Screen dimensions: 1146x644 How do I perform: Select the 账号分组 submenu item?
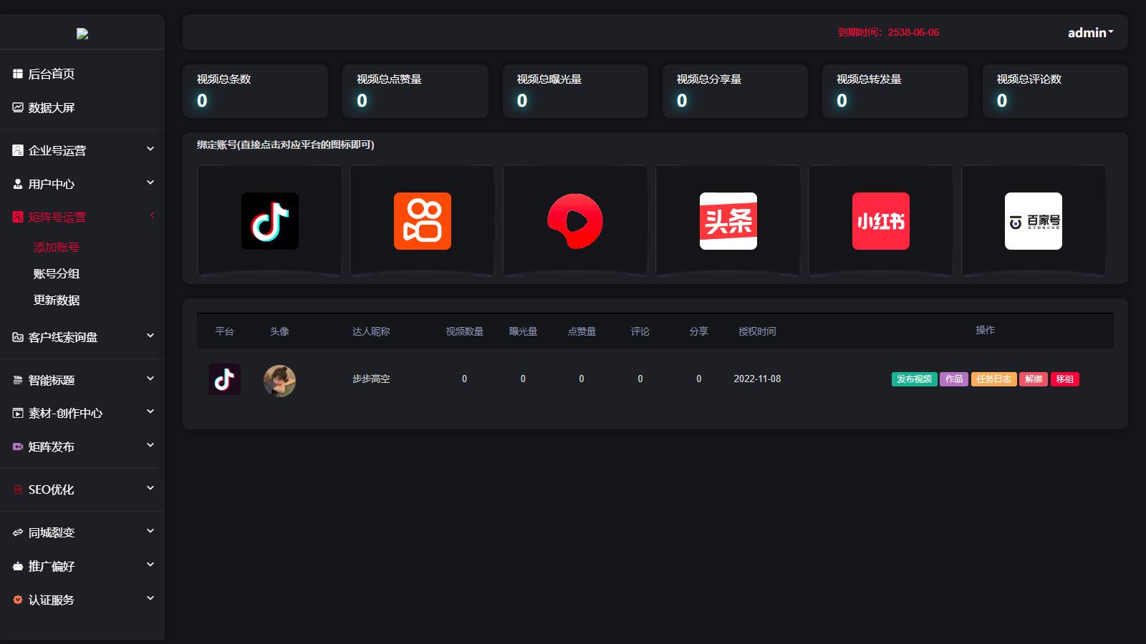click(57, 273)
